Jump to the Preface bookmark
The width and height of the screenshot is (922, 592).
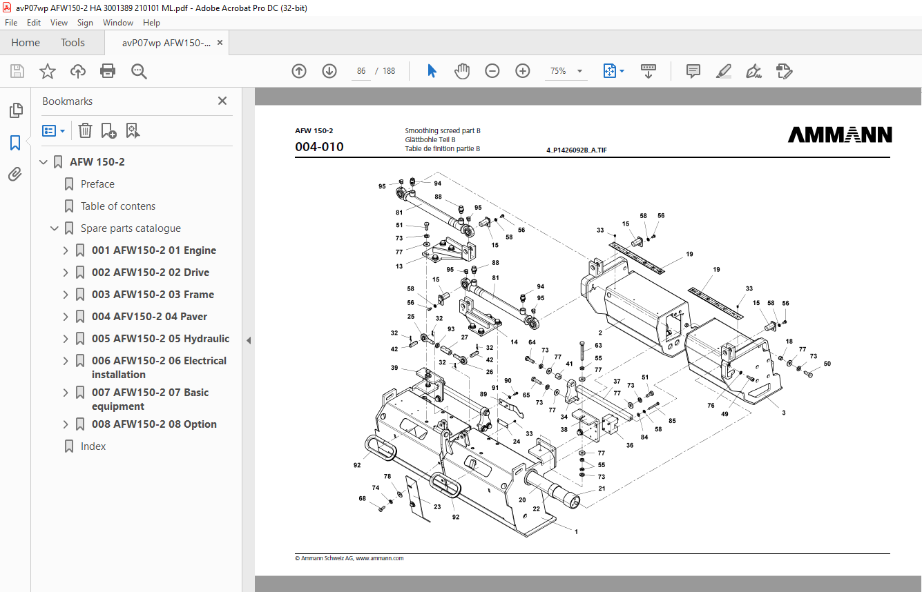point(97,184)
